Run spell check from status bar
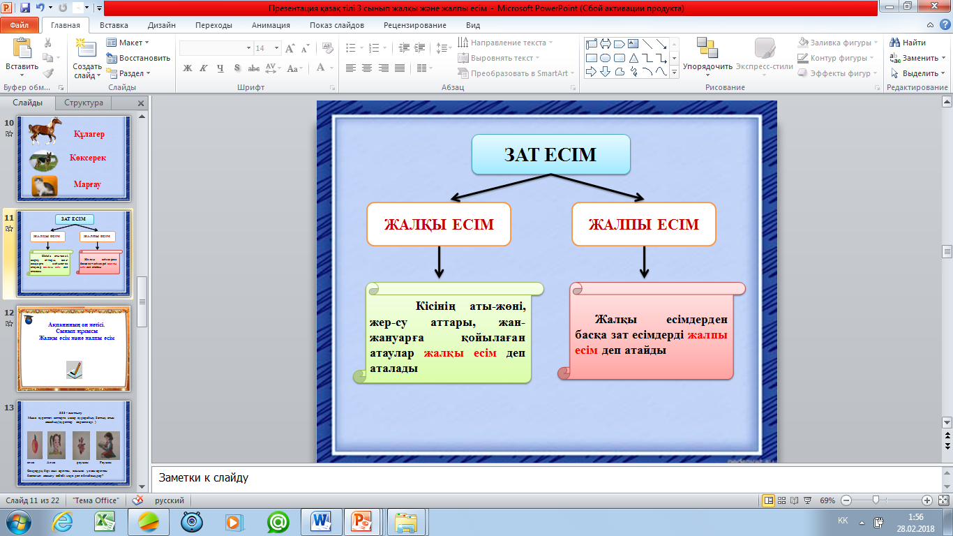The height and width of the screenshot is (536, 953). [138, 500]
